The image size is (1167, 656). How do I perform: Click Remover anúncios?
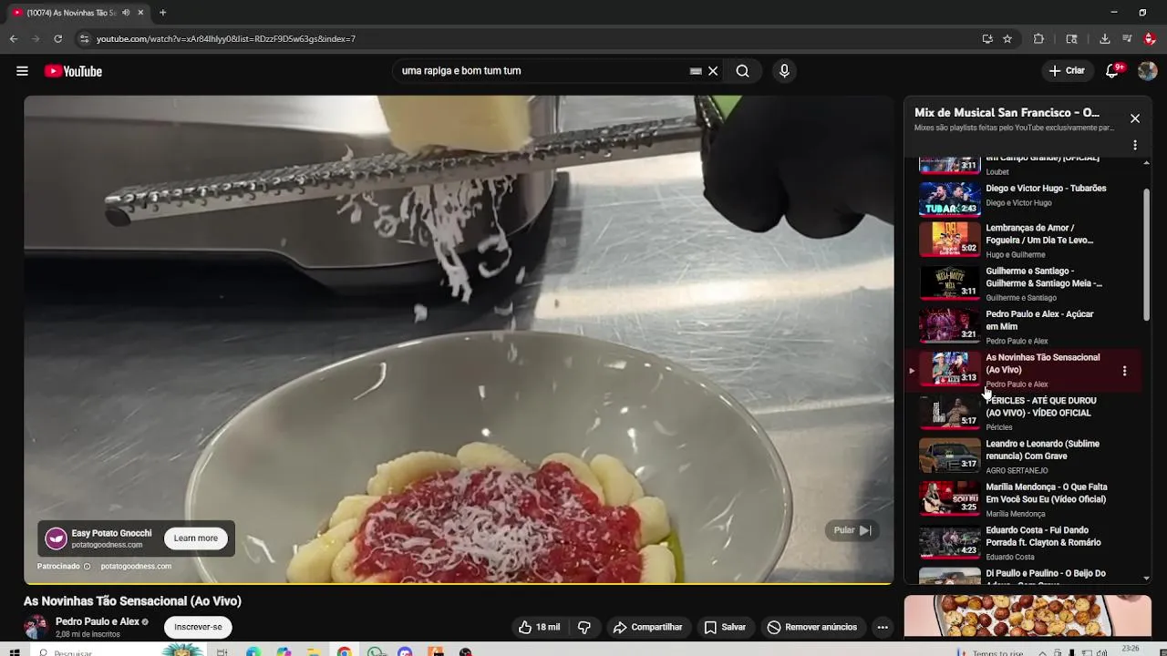click(812, 627)
